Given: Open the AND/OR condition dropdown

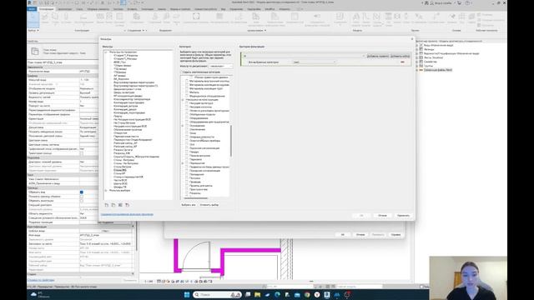Looking at the screenshot, I should (x=304, y=56).
